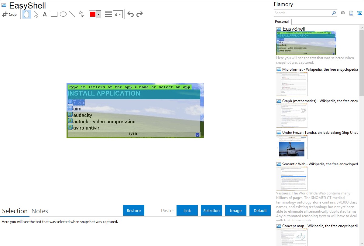
Task: Click the page document icon in Flamory
Action: 351,13
